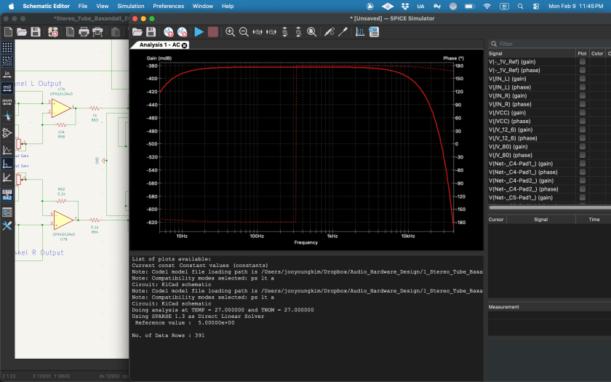Run the SPICE simulation
Image resolution: width=611 pixels, height=382 pixels.
pos(199,32)
